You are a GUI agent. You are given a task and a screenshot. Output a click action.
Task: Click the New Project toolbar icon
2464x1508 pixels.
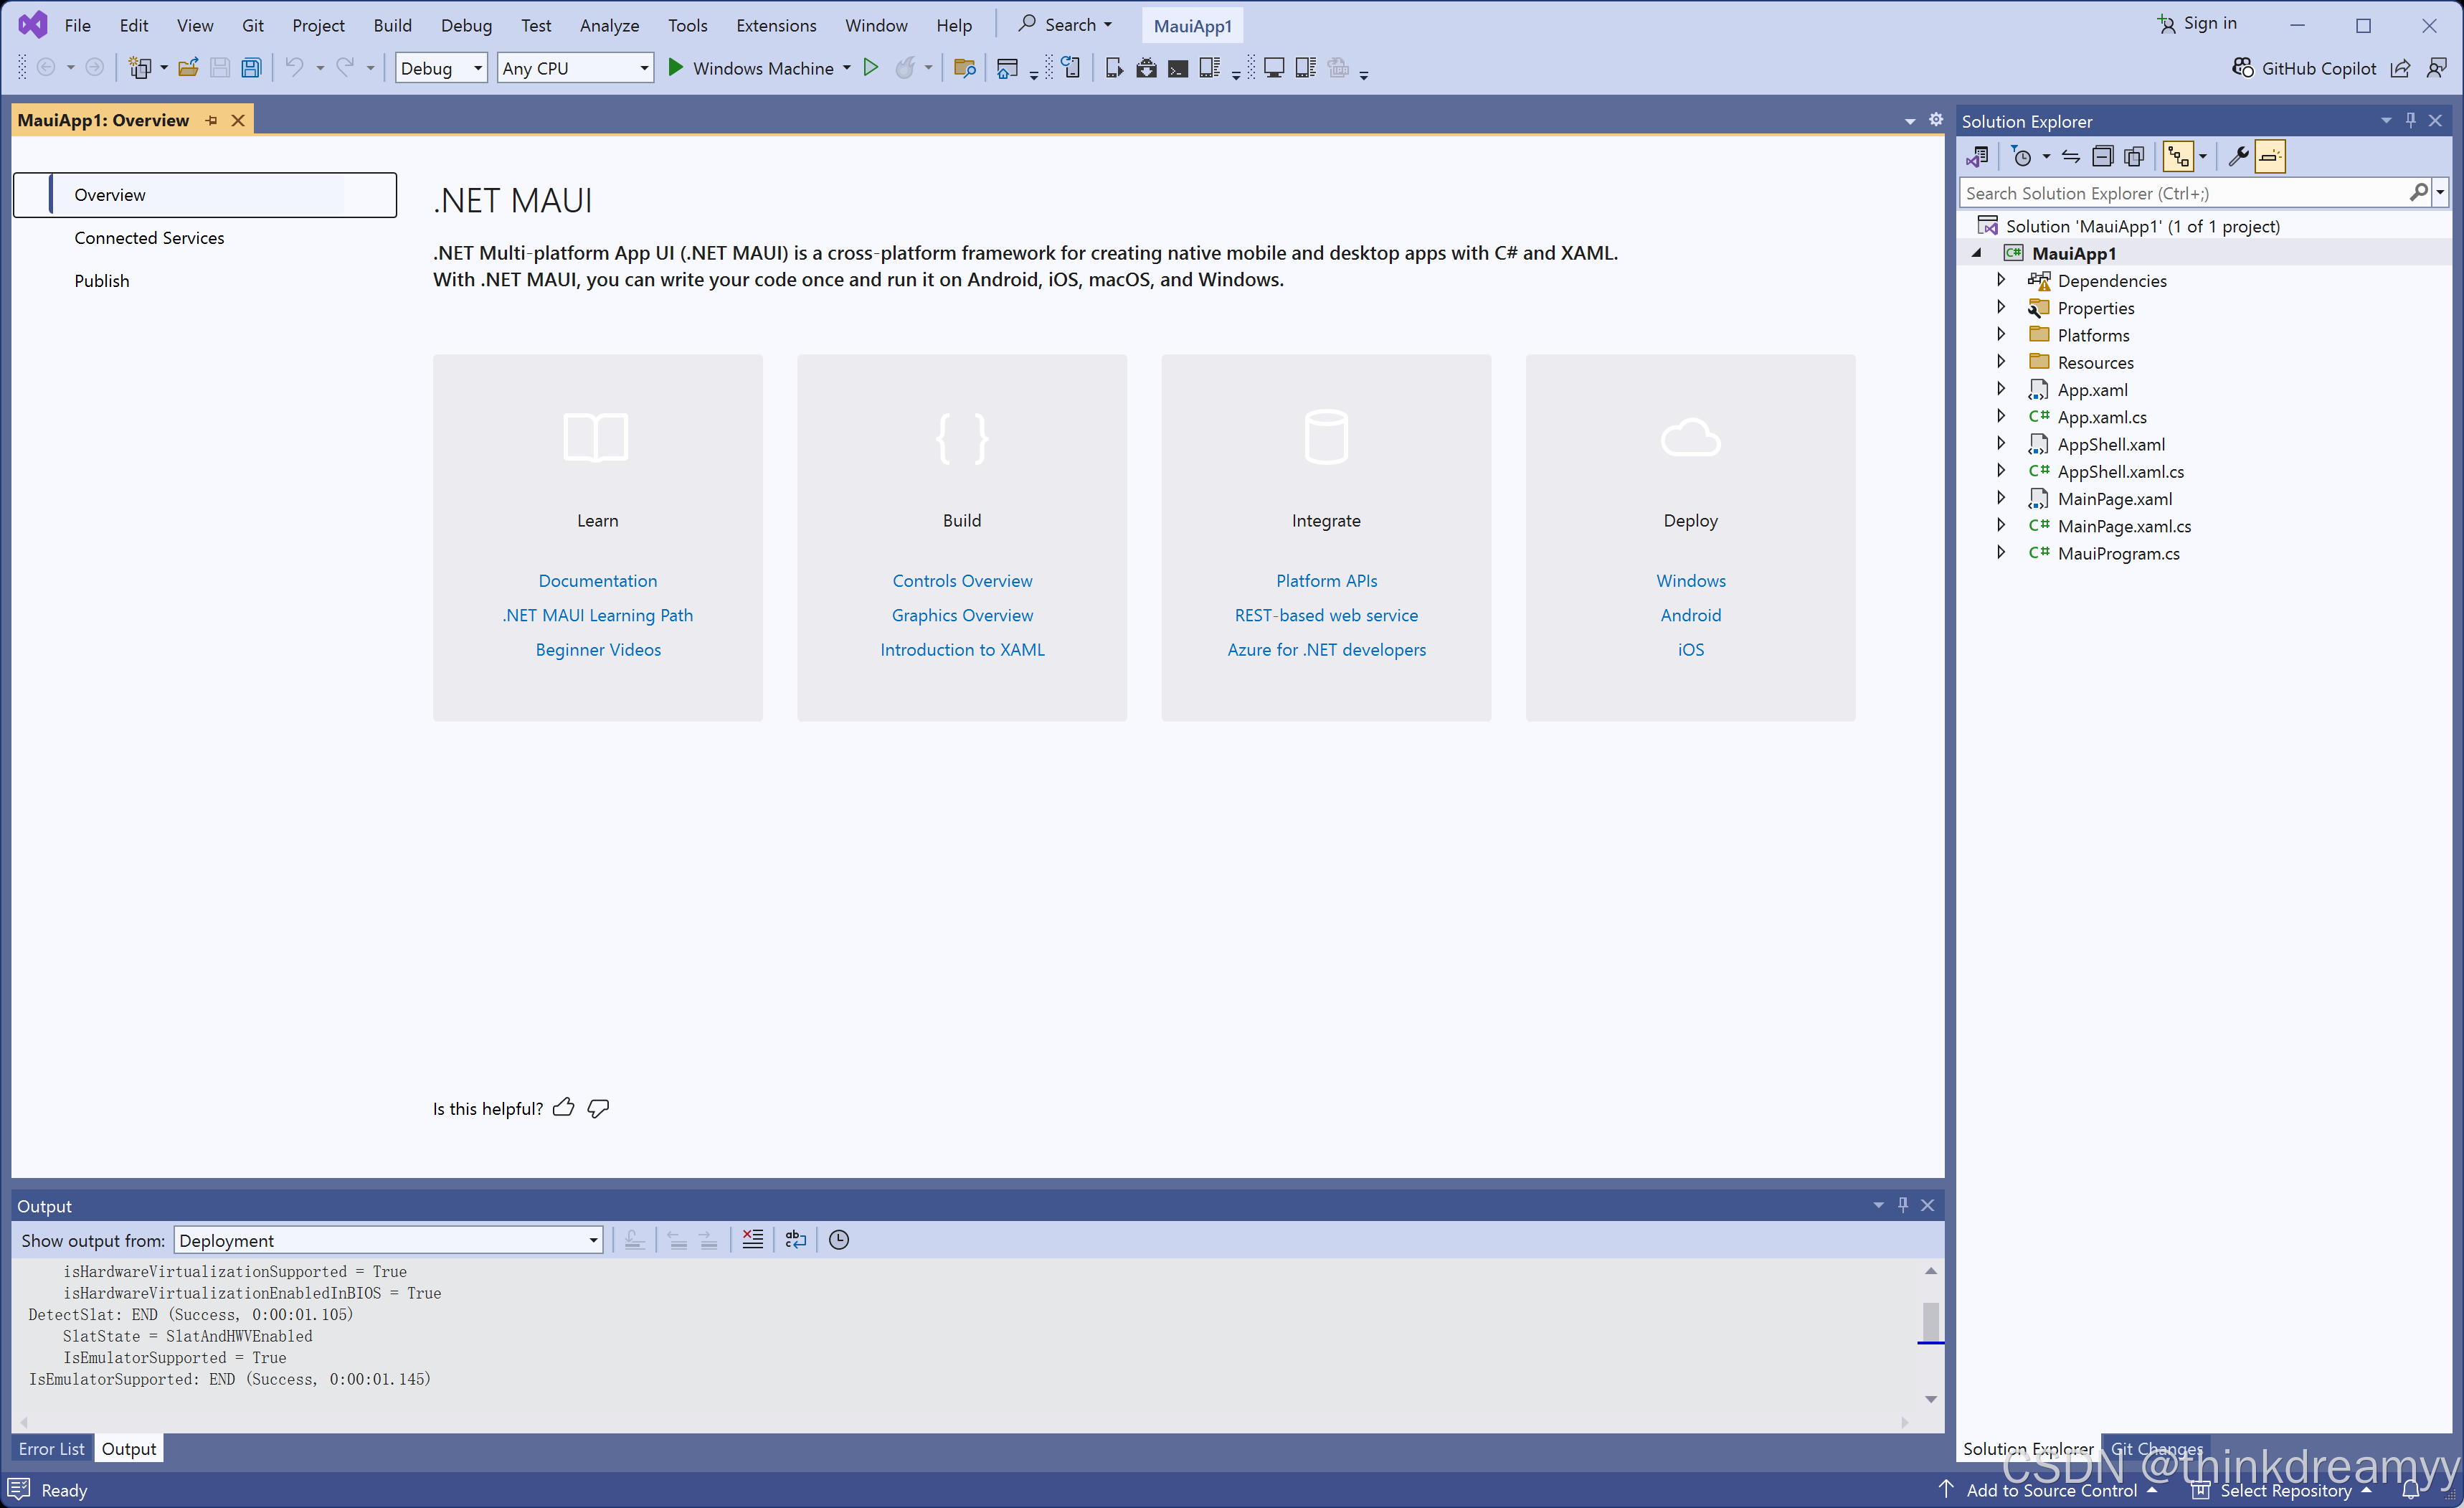click(x=140, y=68)
